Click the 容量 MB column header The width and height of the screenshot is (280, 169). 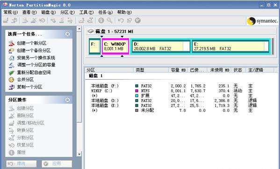tap(178, 70)
